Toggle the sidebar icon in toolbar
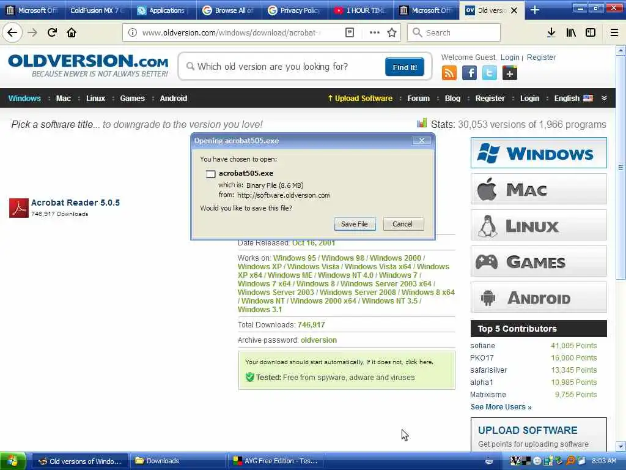The height and width of the screenshot is (470, 626). point(591,32)
